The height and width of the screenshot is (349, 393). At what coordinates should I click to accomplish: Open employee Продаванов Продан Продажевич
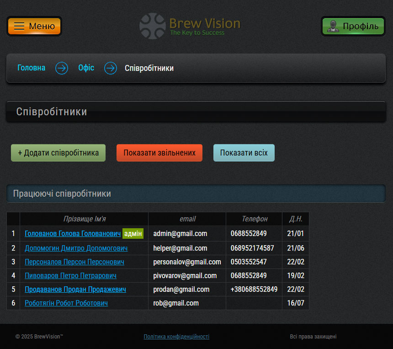75,290
